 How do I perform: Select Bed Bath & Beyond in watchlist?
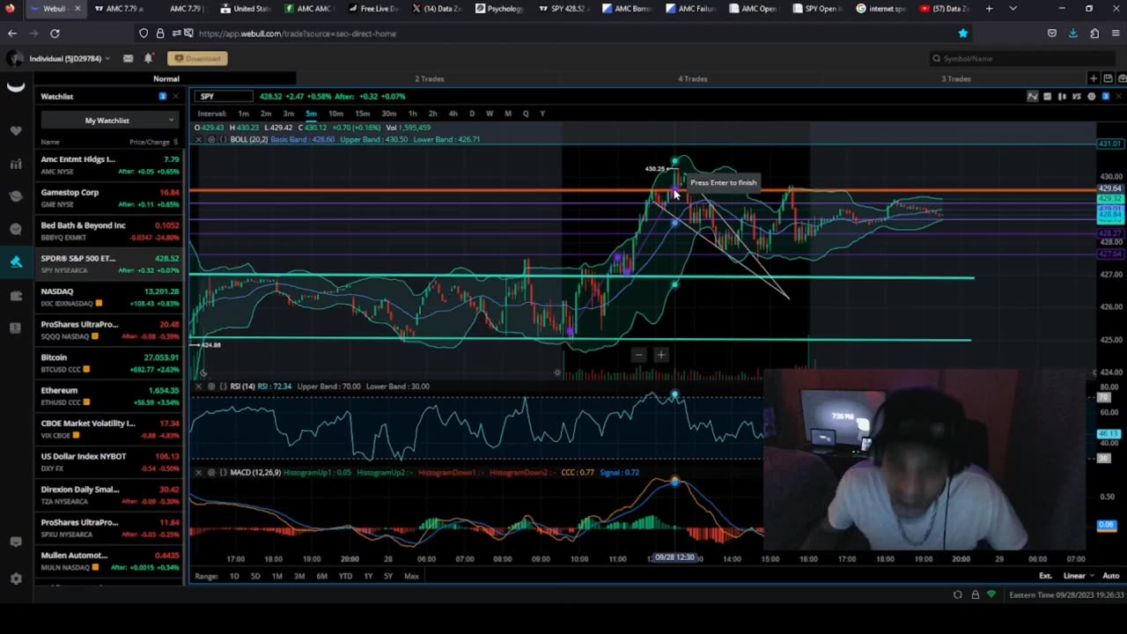click(110, 231)
